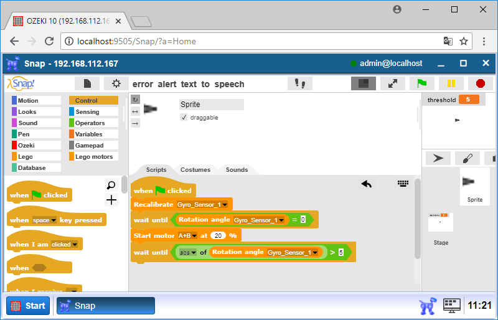The width and height of the screenshot is (498, 320).
Task: Click the block palette vertical scrollbar
Action: pos(124,184)
